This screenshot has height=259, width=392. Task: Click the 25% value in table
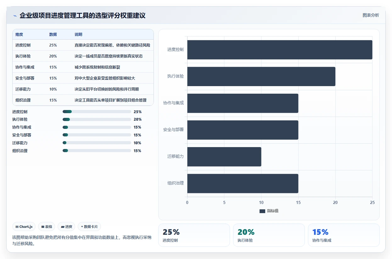pos(53,45)
